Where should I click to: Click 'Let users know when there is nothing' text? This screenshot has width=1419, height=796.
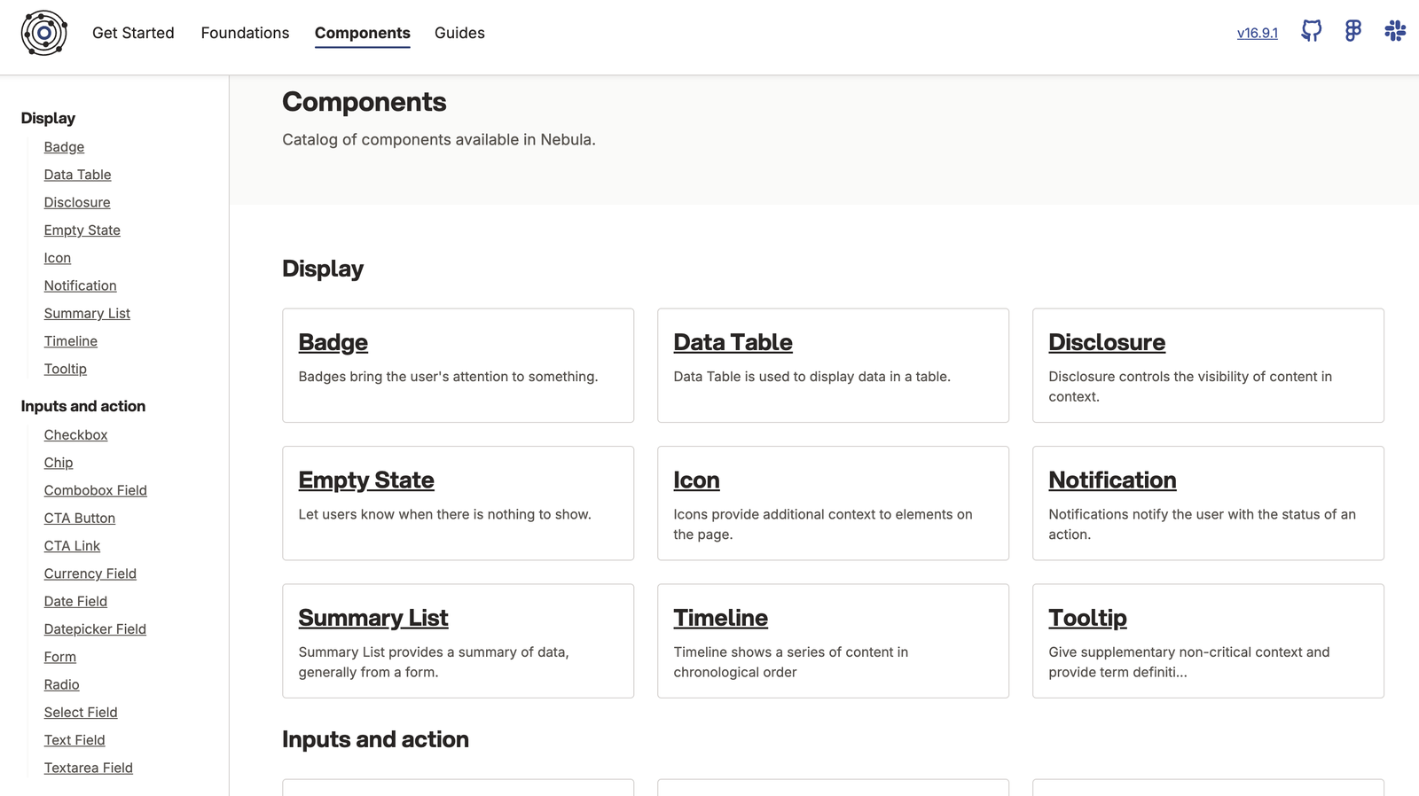coord(444,514)
